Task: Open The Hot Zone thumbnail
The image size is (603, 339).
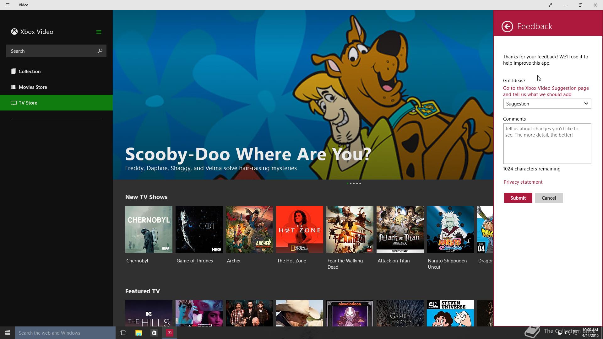Action: 300,229
